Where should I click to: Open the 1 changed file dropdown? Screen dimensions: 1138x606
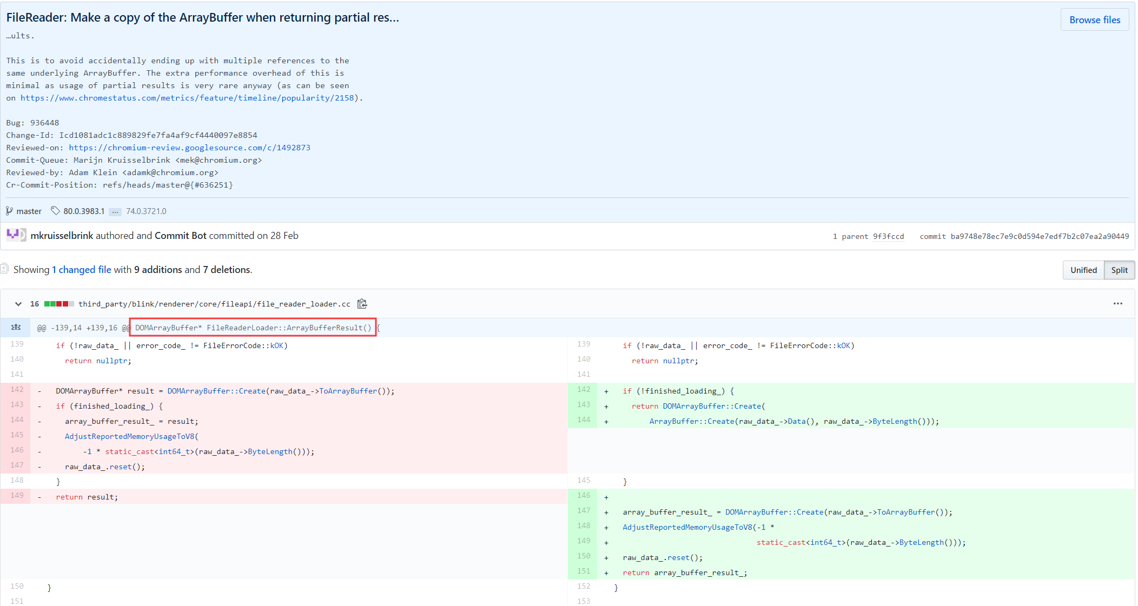(82, 269)
